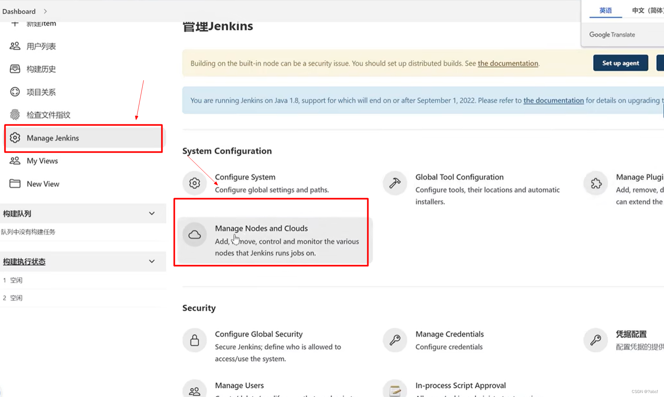The height and width of the screenshot is (397, 664).
Task: Open the Global Tool Configuration title
Action: [x=459, y=177]
